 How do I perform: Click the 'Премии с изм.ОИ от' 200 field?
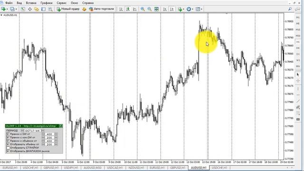[x=49, y=138]
